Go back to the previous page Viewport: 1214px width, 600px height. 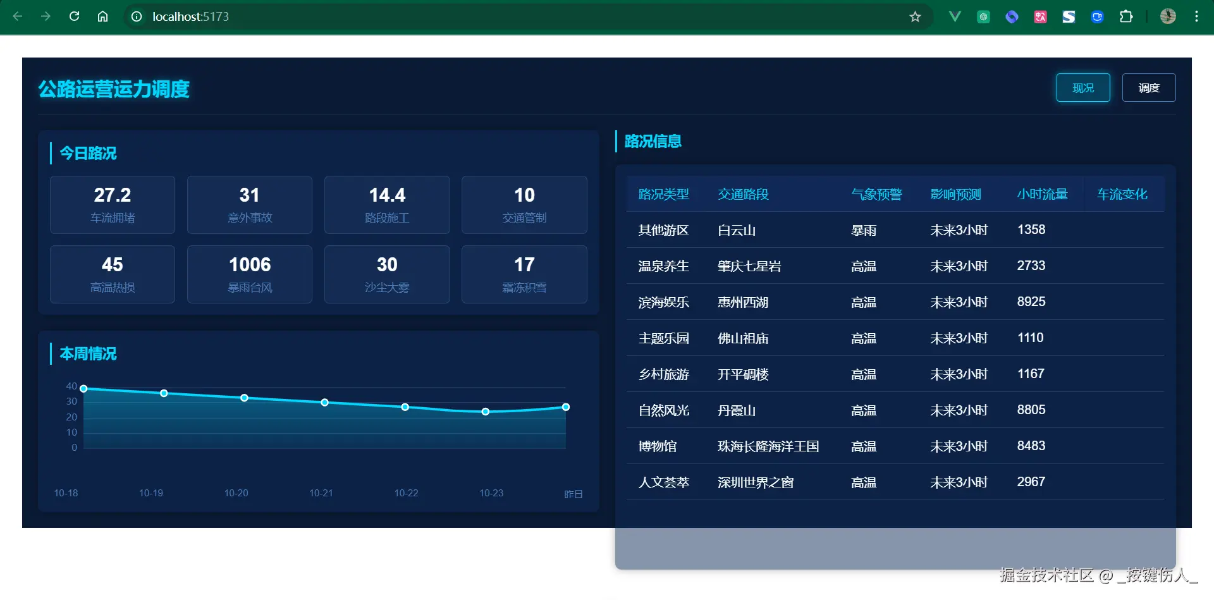[x=18, y=16]
